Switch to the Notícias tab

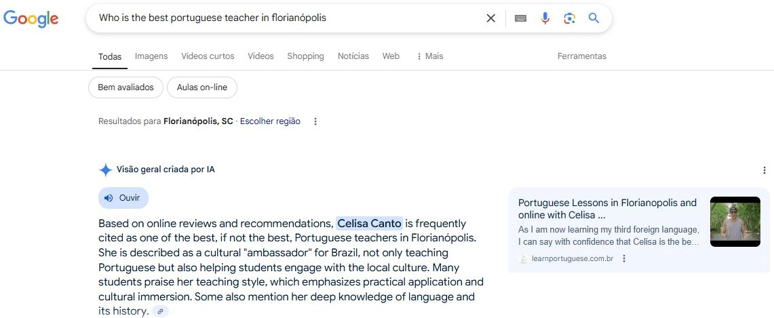coord(353,56)
